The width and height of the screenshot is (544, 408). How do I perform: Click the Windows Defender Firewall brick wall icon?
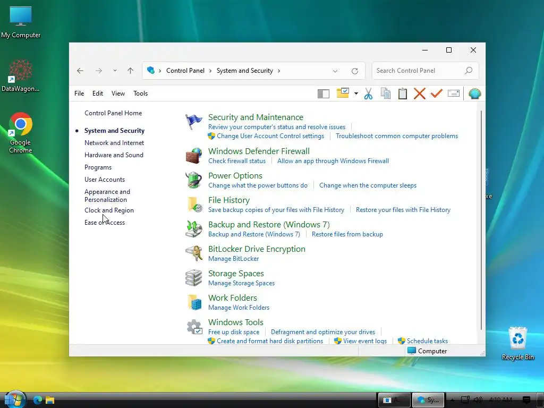pyautogui.click(x=193, y=156)
